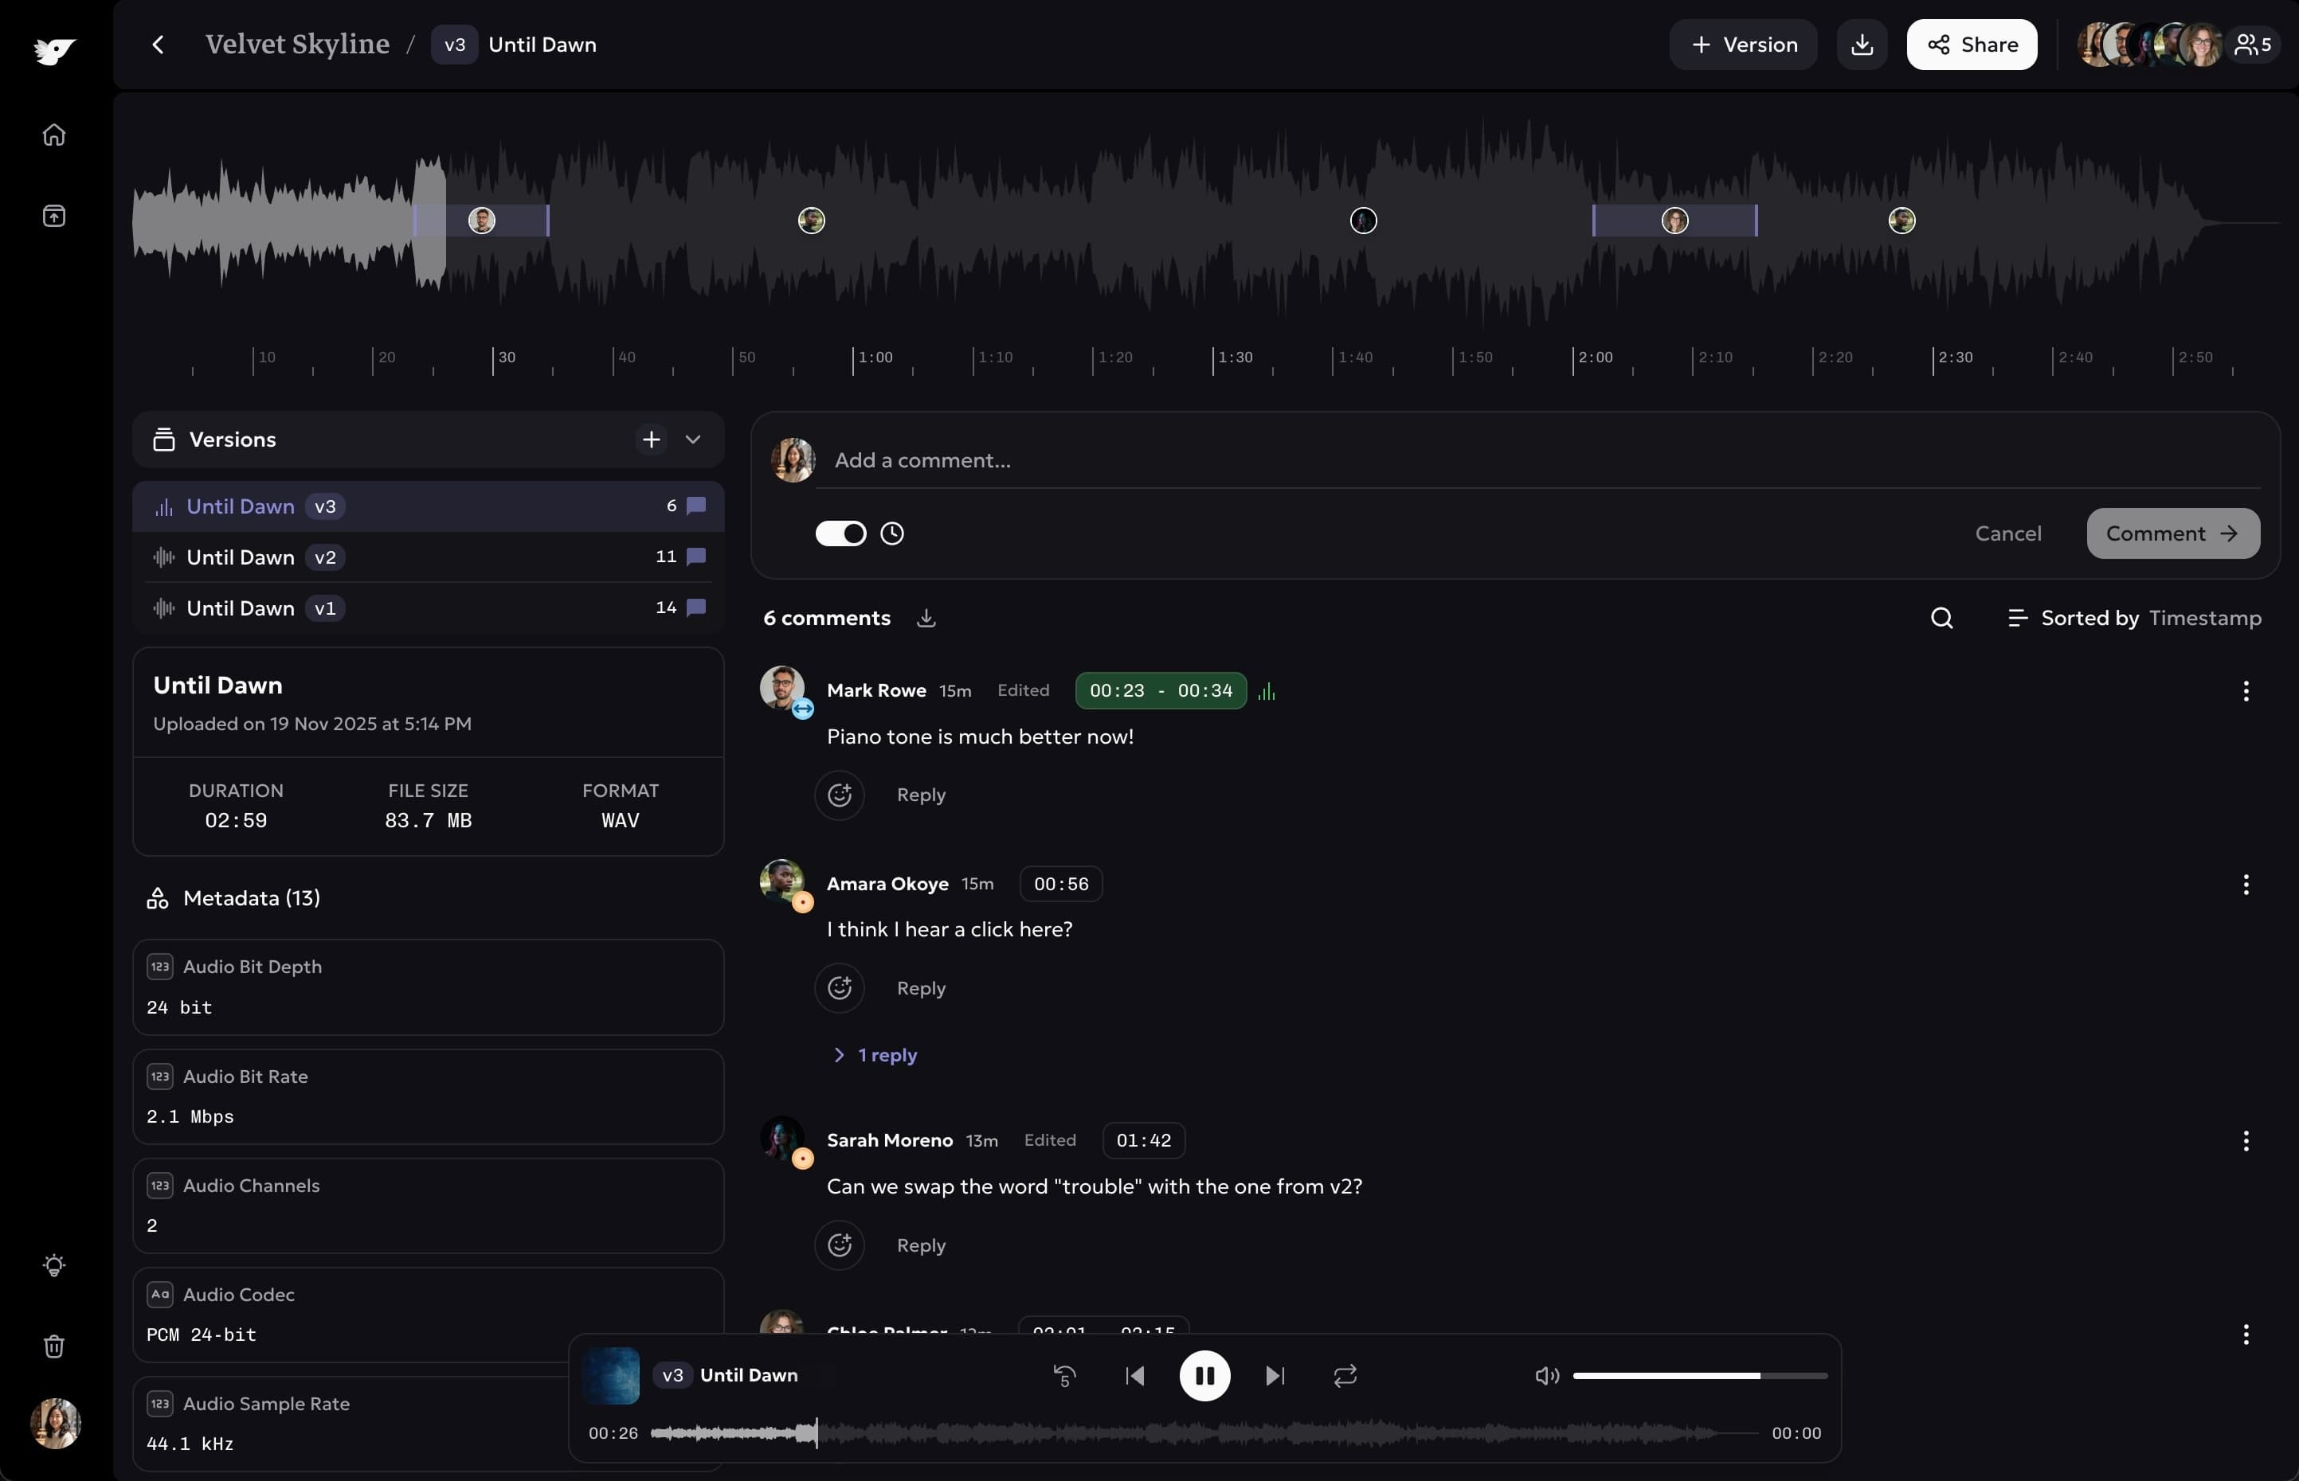This screenshot has width=2299, height=1481.
Task: Search within the comments
Action: 1942,616
